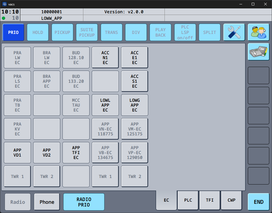The image size is (272, 213).
Task: Call LOWG APP EC
Action: point(135,105)
